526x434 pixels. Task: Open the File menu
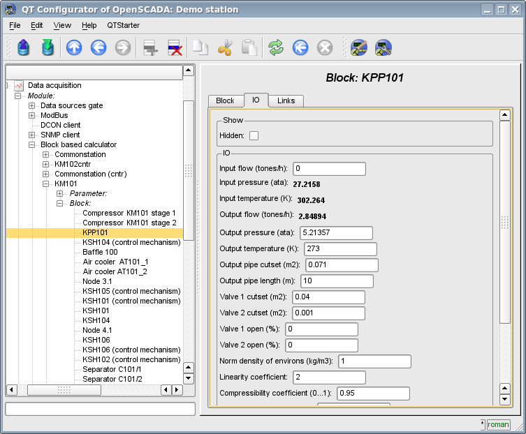15,25
